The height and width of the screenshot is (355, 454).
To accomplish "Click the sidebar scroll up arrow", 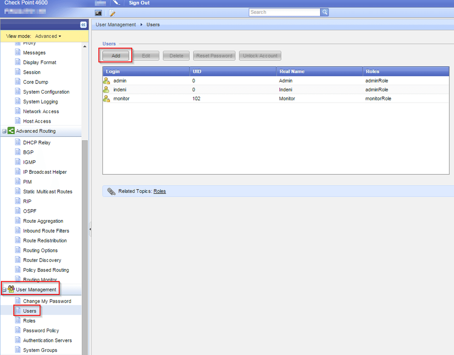I will pos(85,46).
